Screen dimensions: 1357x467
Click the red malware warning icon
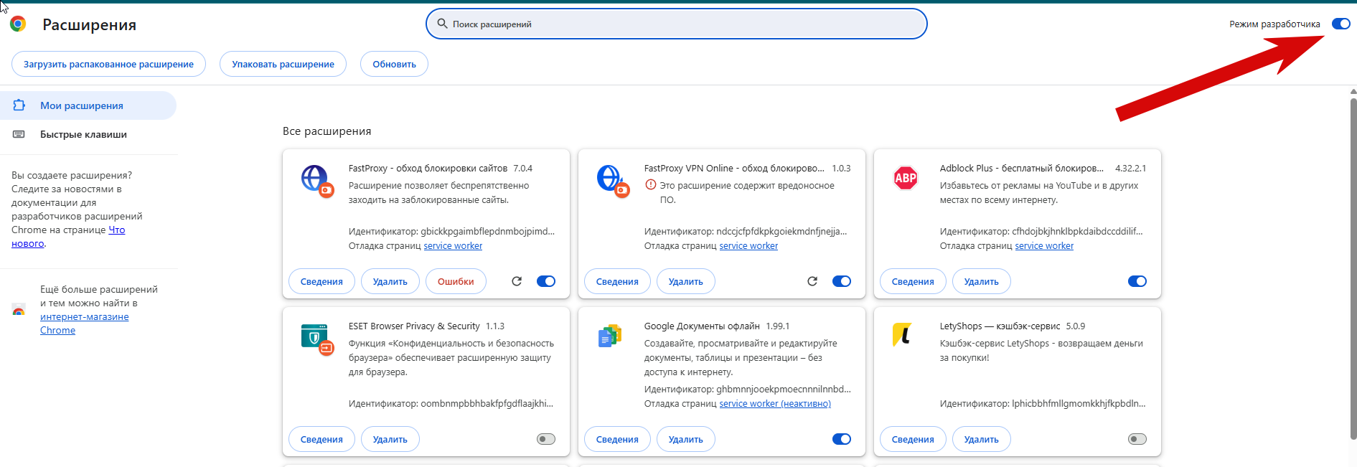pos(651,185)
